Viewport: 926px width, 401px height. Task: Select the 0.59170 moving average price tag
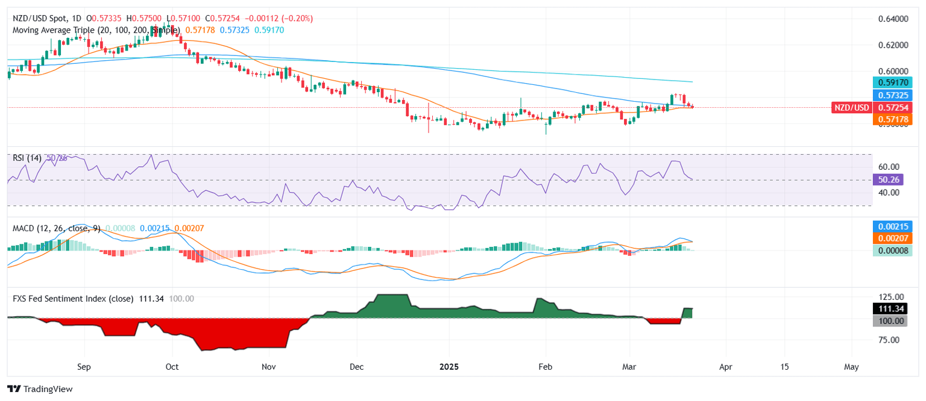[x=892, y=82]
